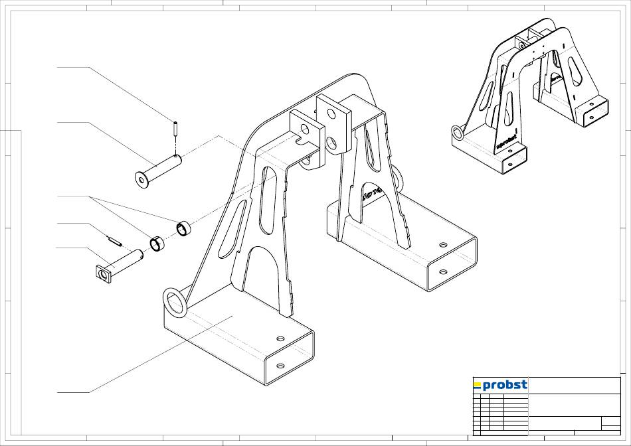Screen dimensions: 631x446
Task: Select the long round-head pin part
Action: tap(158, 172)
